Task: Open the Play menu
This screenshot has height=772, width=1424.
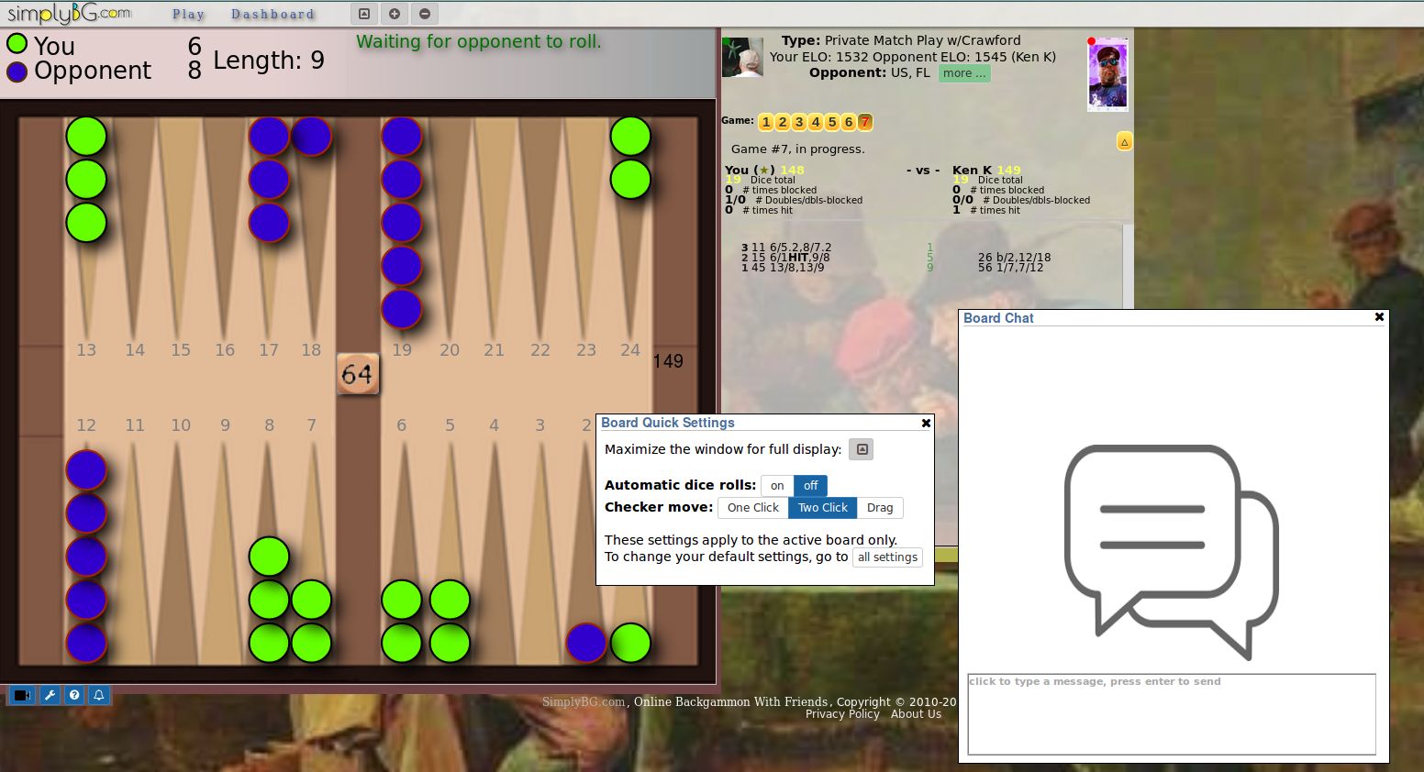Action: click(x=188, y=14)
